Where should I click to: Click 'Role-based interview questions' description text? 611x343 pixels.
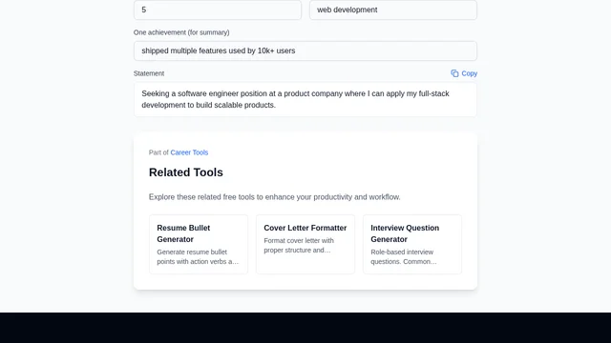pyautogui.click(x=403, y=256)
